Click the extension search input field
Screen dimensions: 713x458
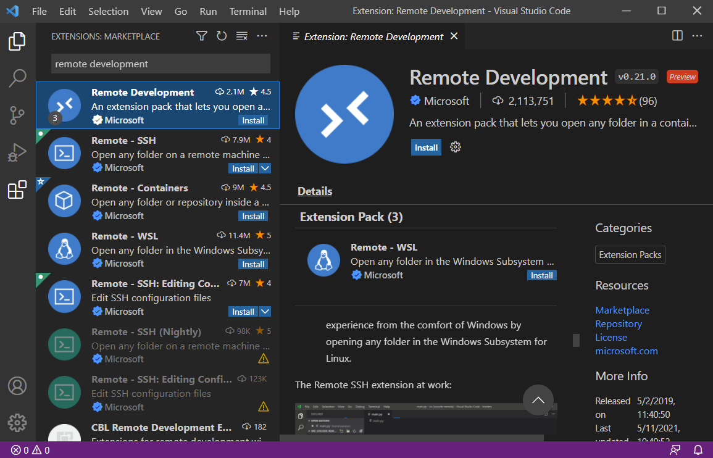160,64
